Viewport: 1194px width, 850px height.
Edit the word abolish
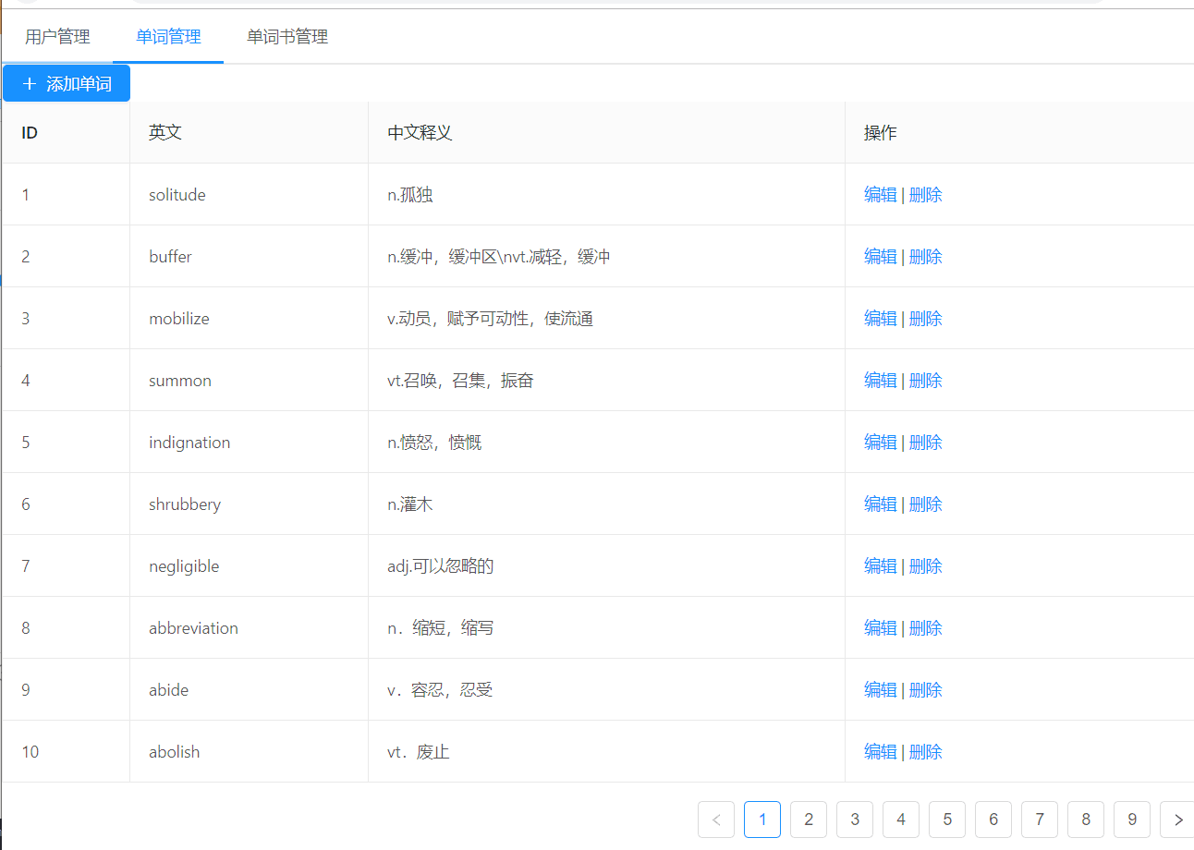tap(881, 752)
